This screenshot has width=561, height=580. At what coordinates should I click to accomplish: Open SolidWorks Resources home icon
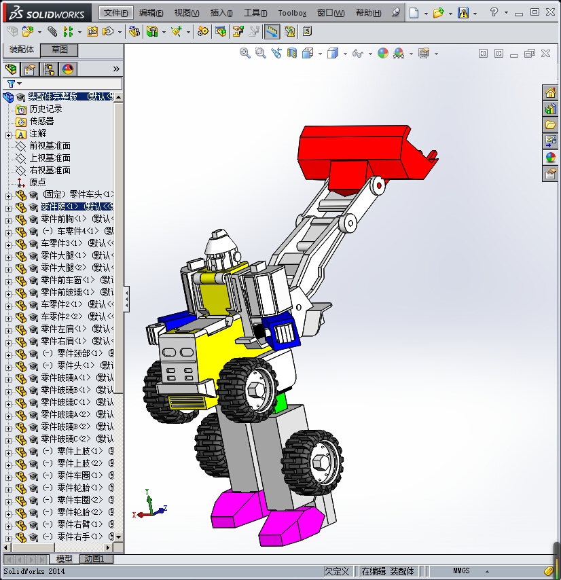click(550, 92)
